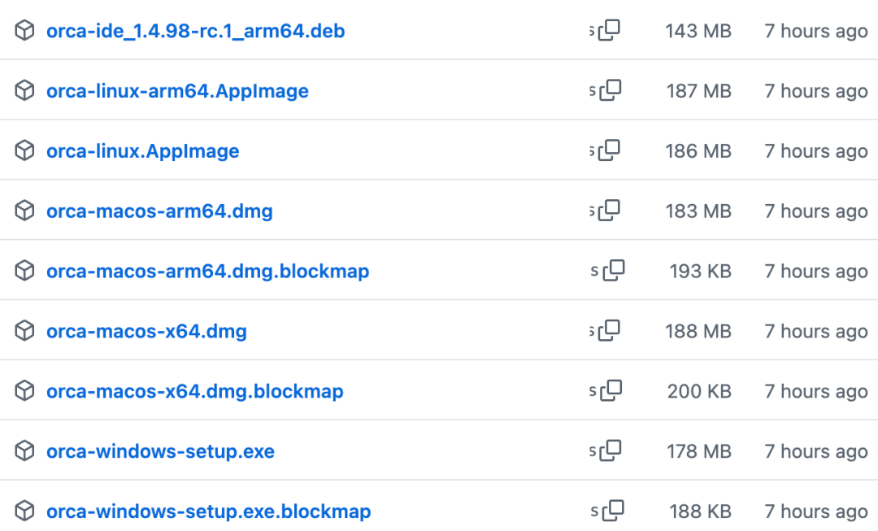Copy checksum for orca-linux-arm64.AppImage
The width and height of the screenshot is (878, 531).
pyautogui.click(x=611, y=90)
